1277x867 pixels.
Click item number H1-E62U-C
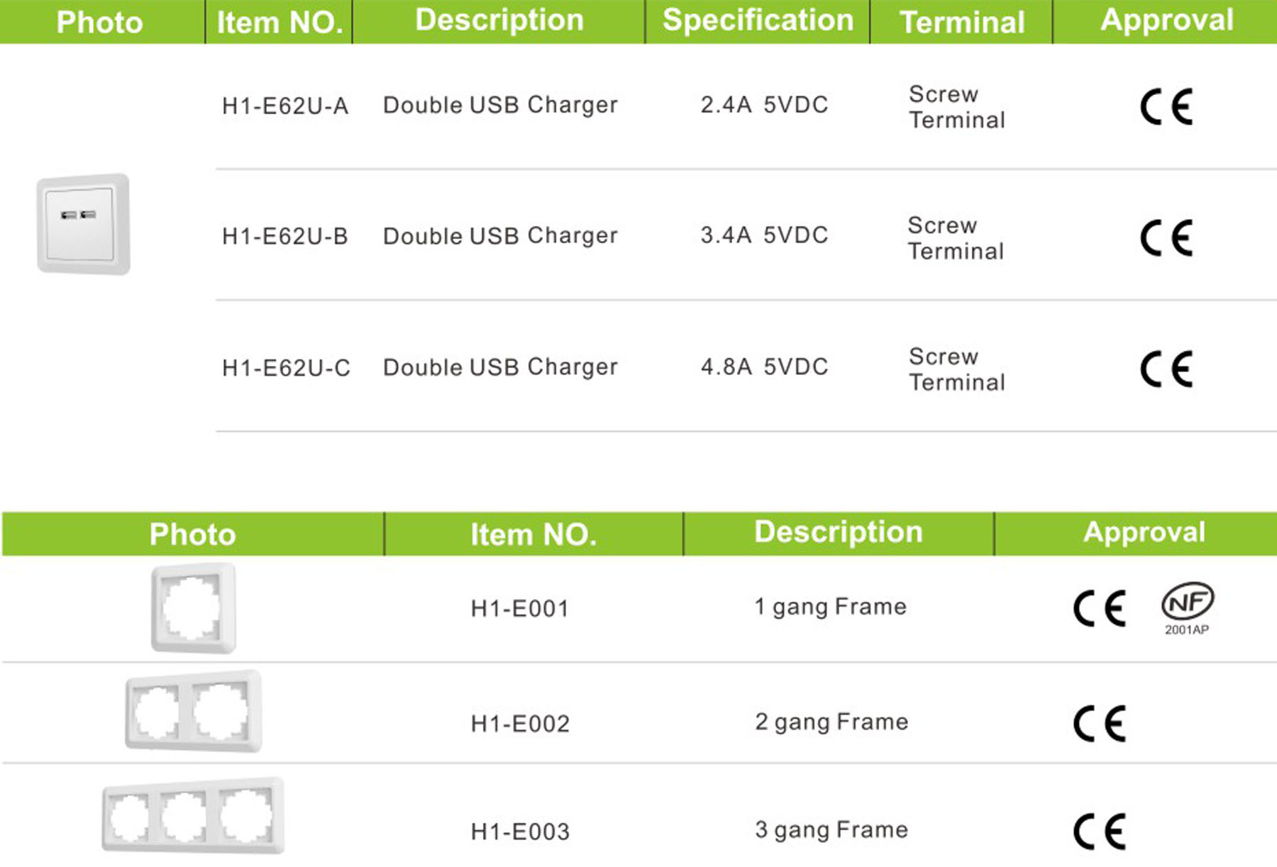[286, 368]
